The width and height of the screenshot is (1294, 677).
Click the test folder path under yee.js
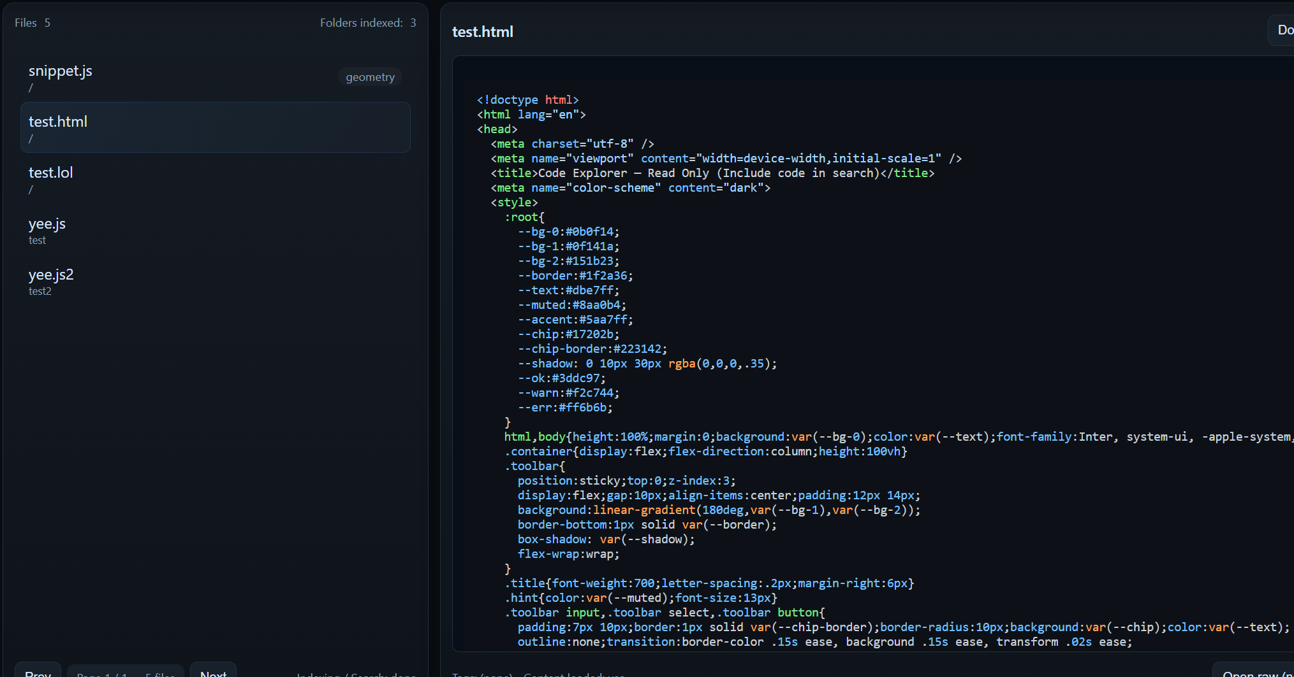(x=37, y=240)
